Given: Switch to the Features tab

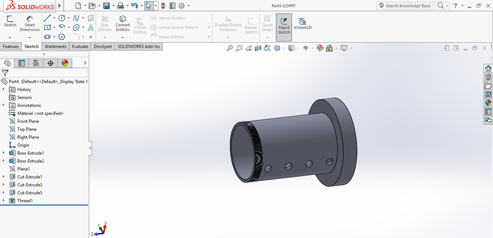Looking at the screenshot, I should (11, 47).
